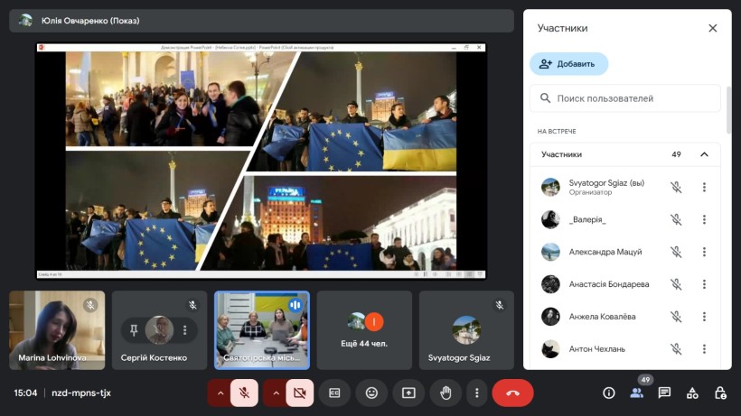Click the shared PowerPoint presentation view
The image size is (741, 416).
click(261, 161)
